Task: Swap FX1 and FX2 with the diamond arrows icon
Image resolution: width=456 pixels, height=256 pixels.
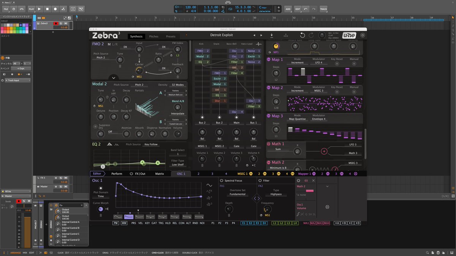Action: click(257, 198)
